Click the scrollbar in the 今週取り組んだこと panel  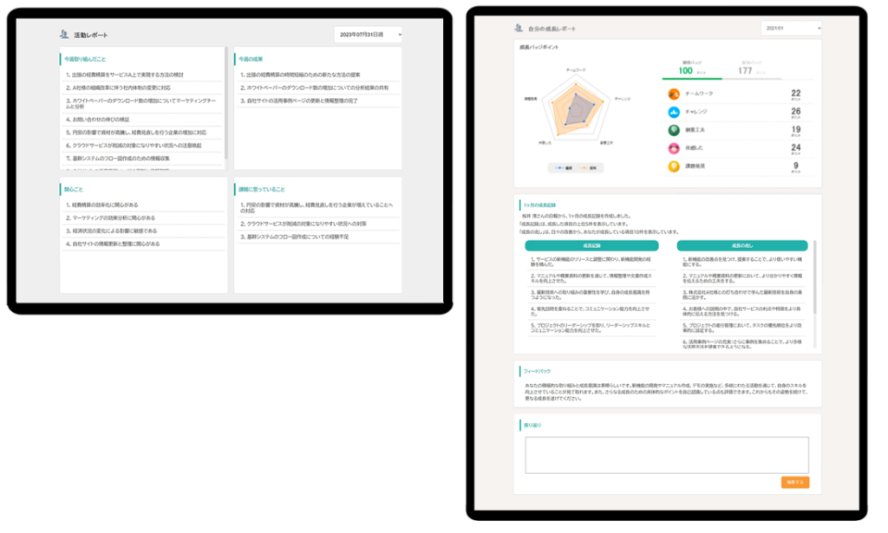coord(226,104)
